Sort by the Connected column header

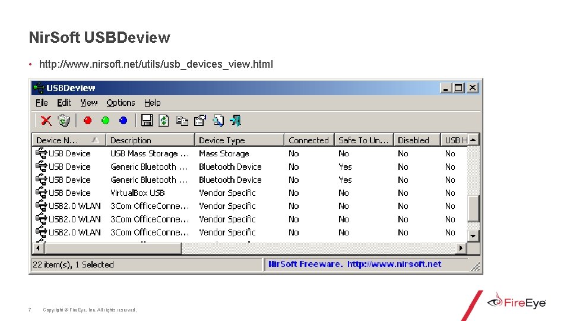pyautogui.click(x=309, y=140)
